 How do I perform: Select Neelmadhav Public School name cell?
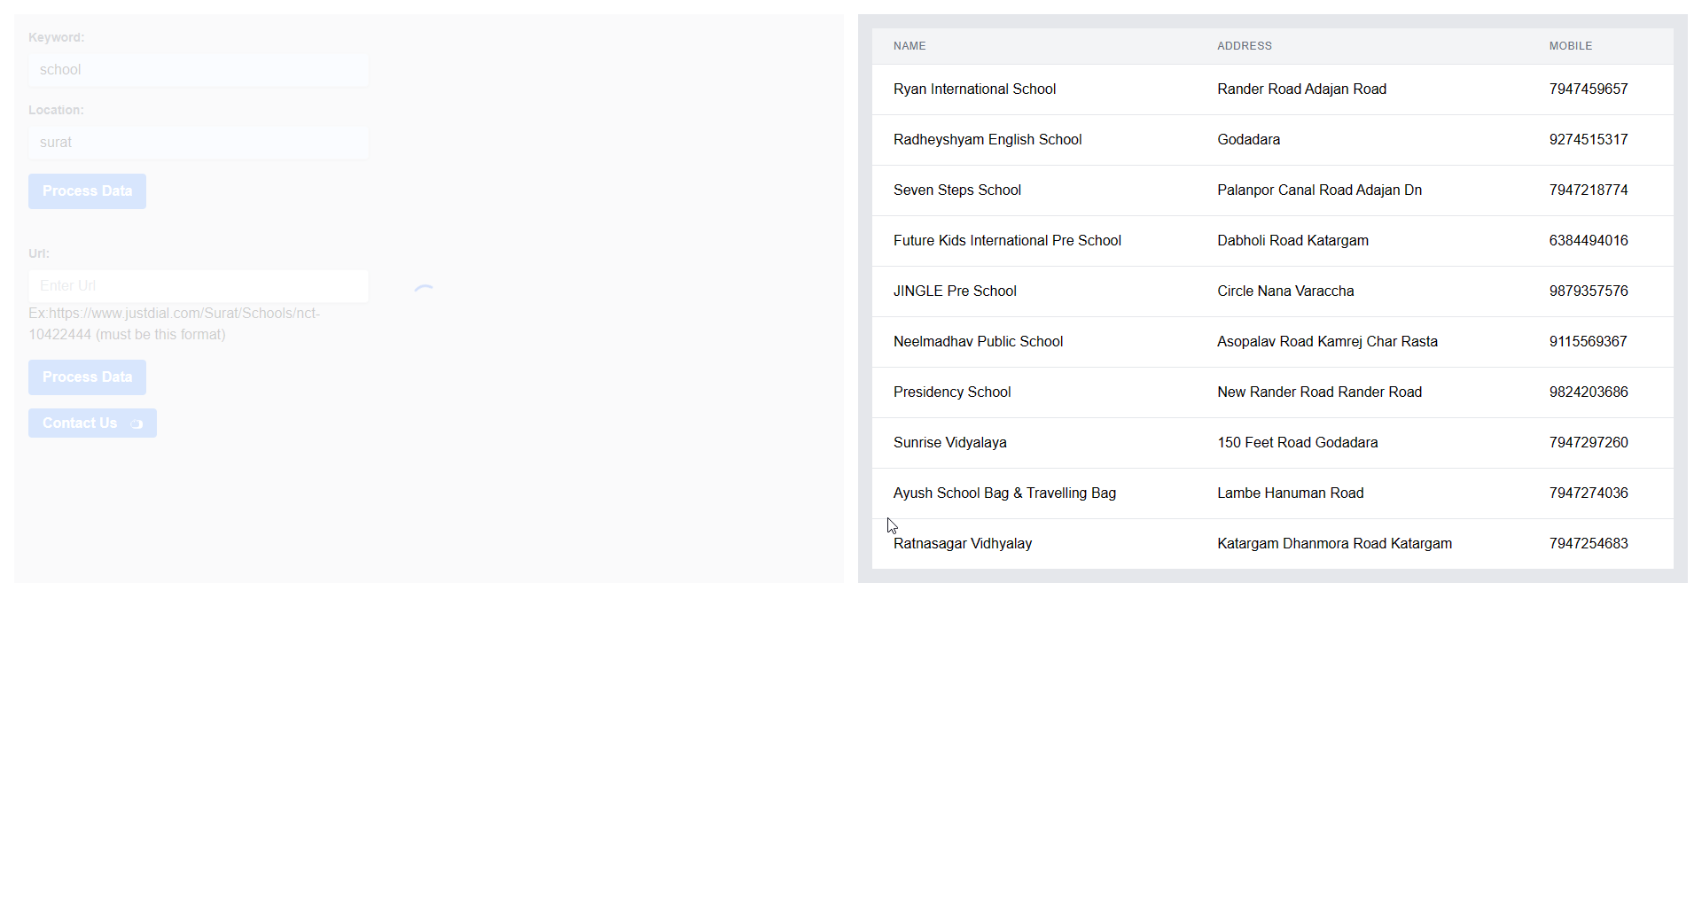pyautogui.click(x=978, y=342)
